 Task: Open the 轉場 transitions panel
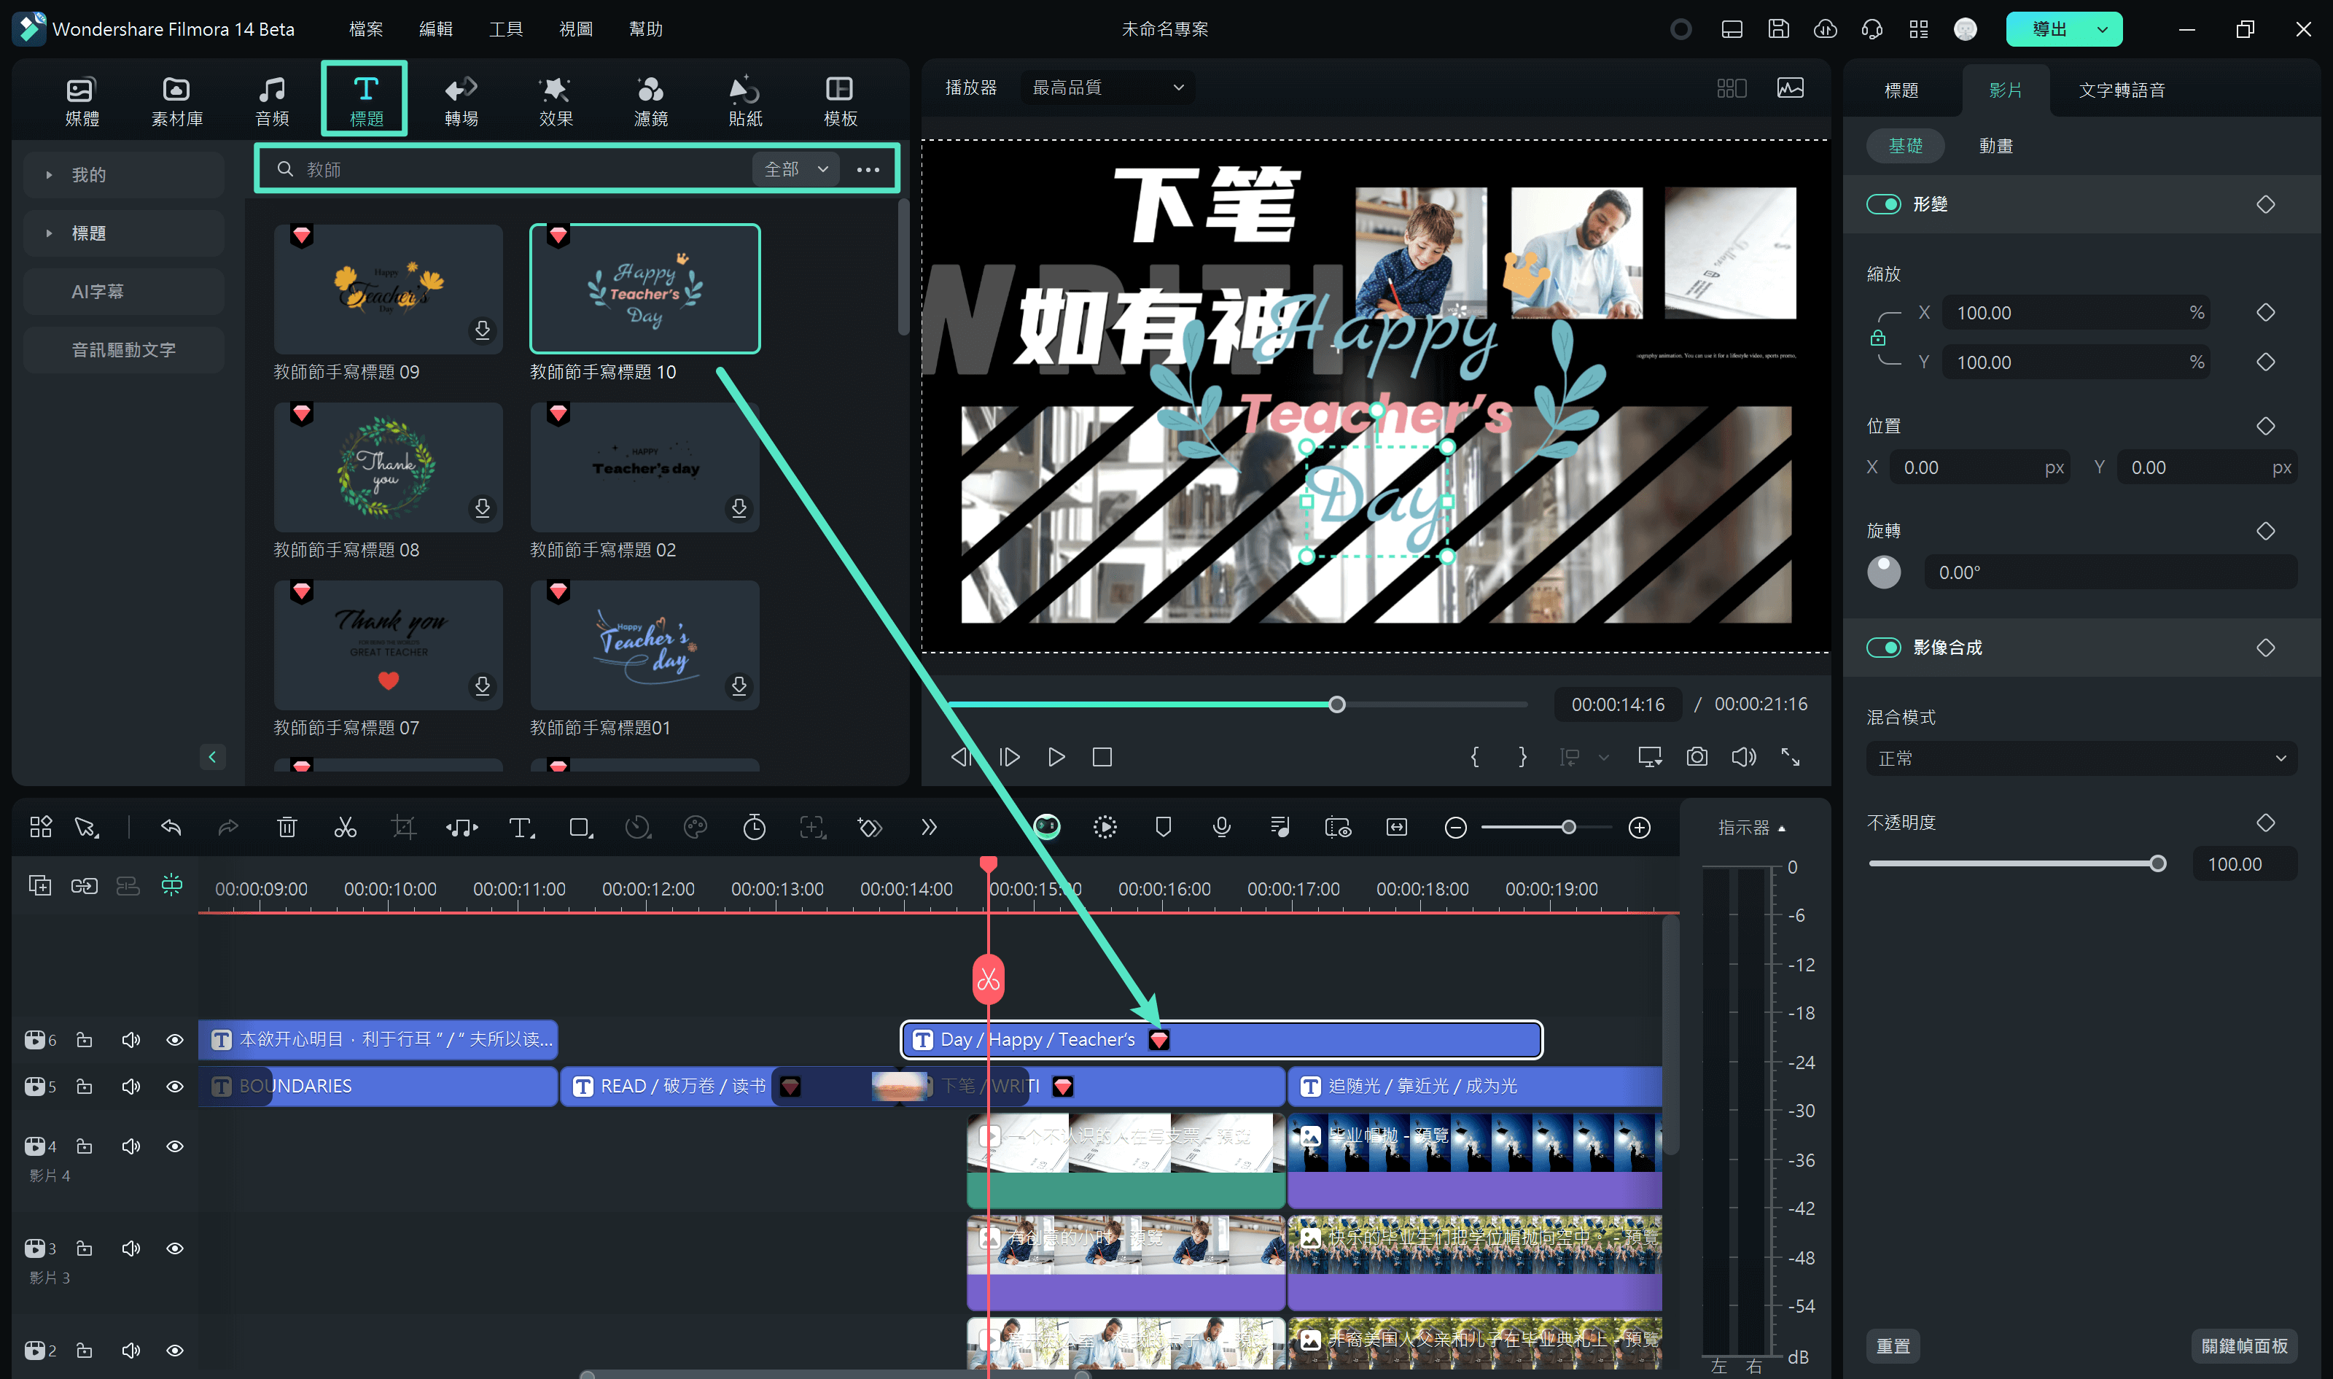[x=461, y=101]
